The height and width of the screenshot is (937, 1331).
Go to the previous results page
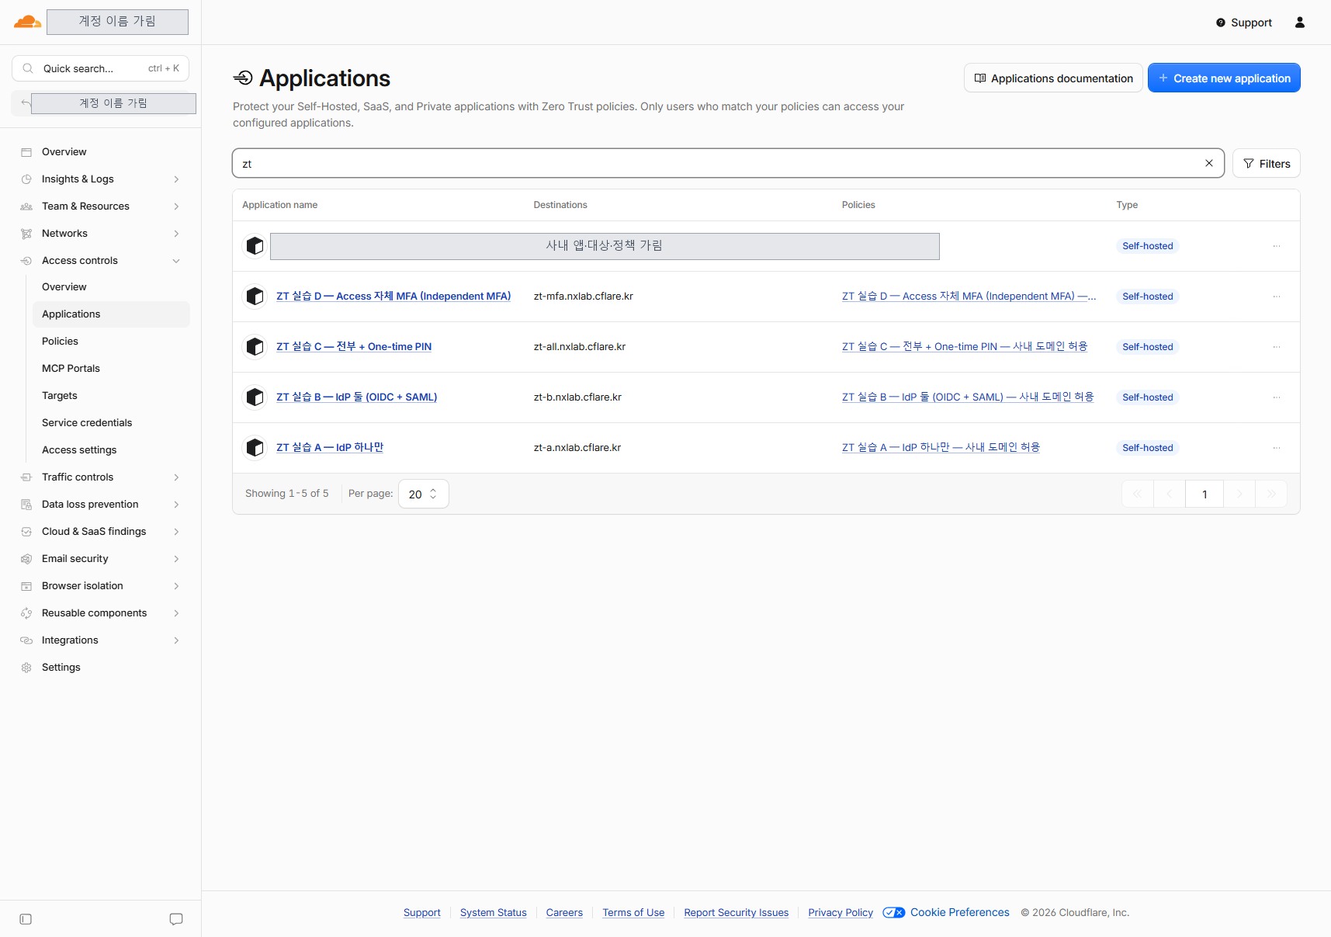pyautogui.click(x=1170, y=494)
